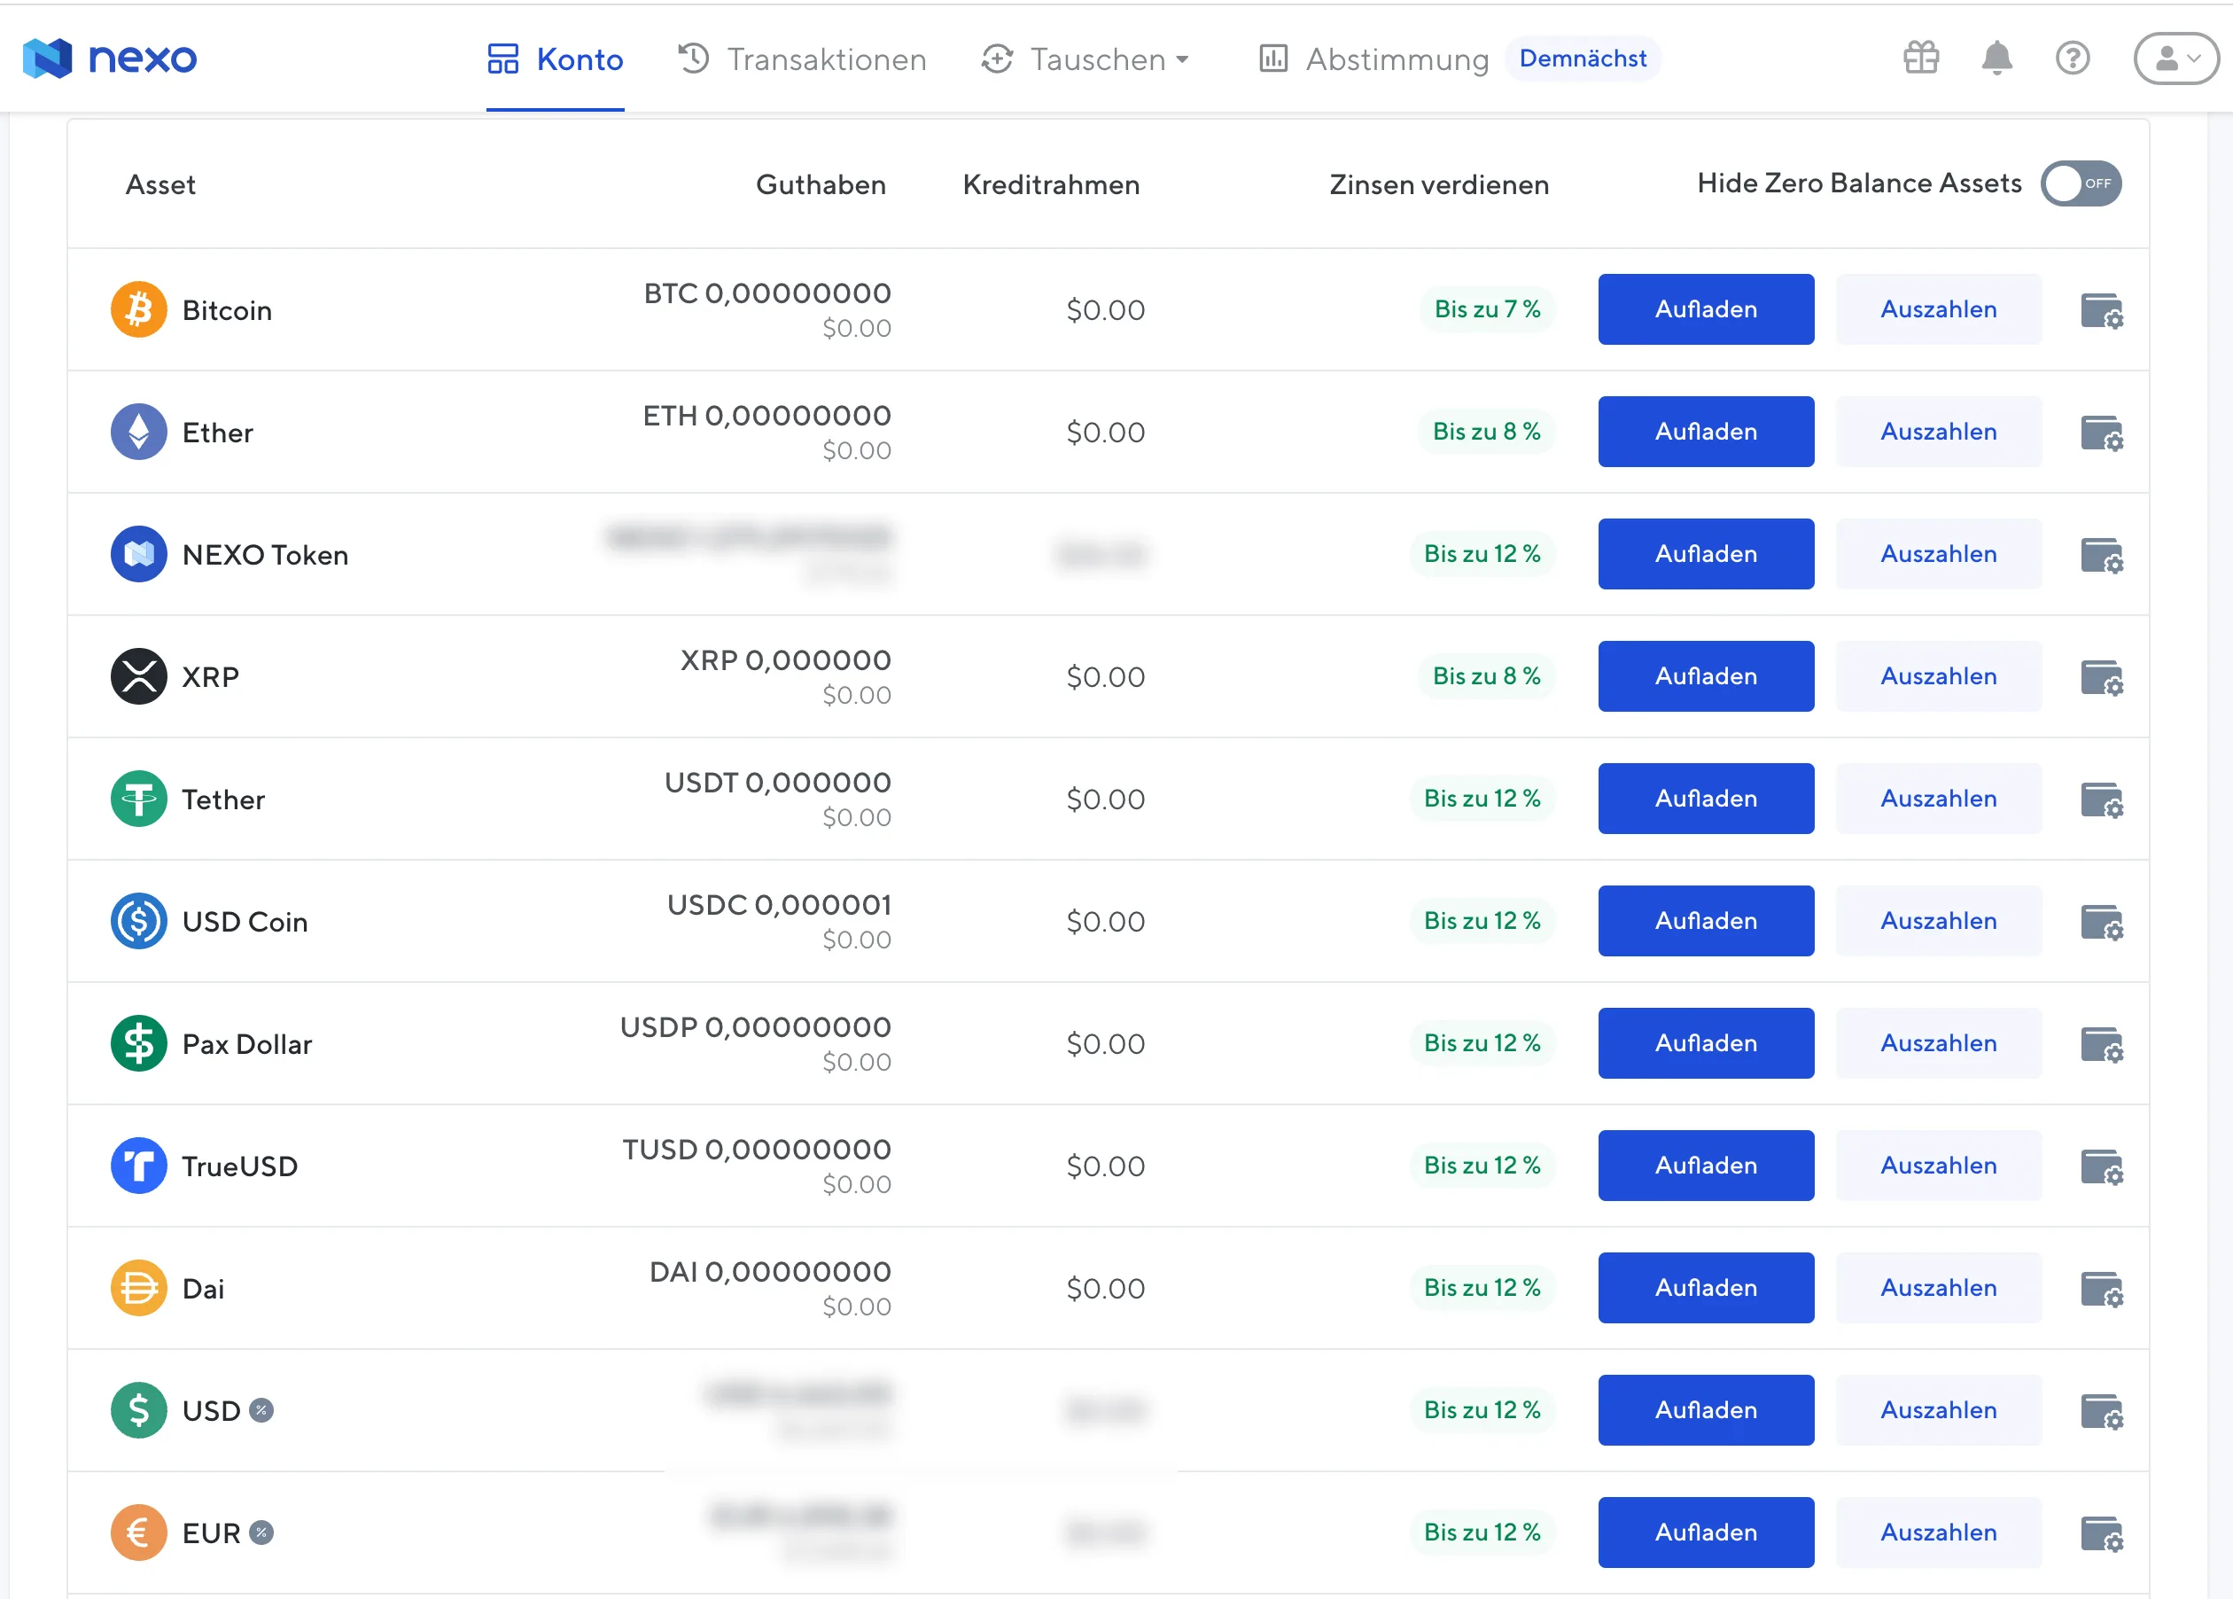Click Aufladen for Tether
This screenshot has width=2233, height=1599.
point(1706,799)
